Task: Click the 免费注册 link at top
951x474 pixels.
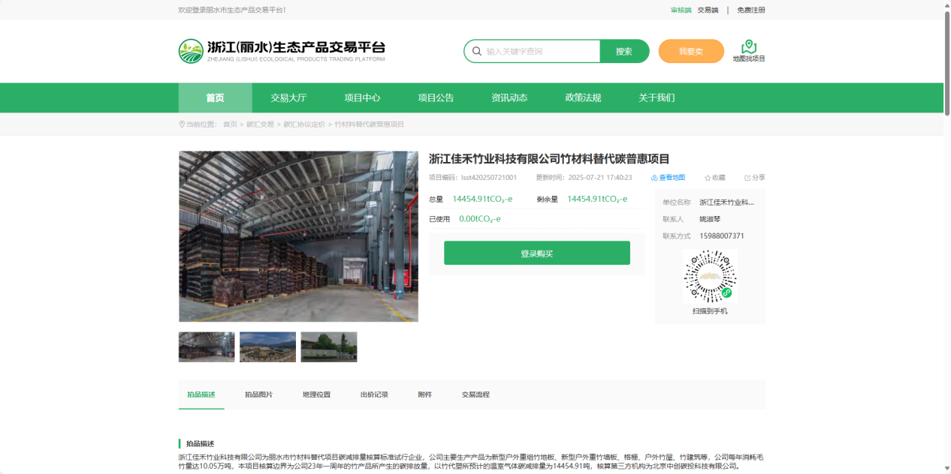Action: tap(750, 10)
